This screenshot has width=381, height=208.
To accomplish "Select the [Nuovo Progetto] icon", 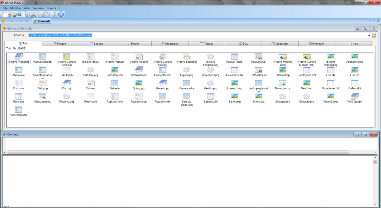I will pyautogui.click(x=18, y=56).
